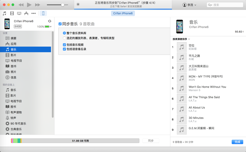Select the 整个音乐资料库 radio button
Image resolution: width=246 pixels, height=152 pixels.
click(x=64, y=33)
